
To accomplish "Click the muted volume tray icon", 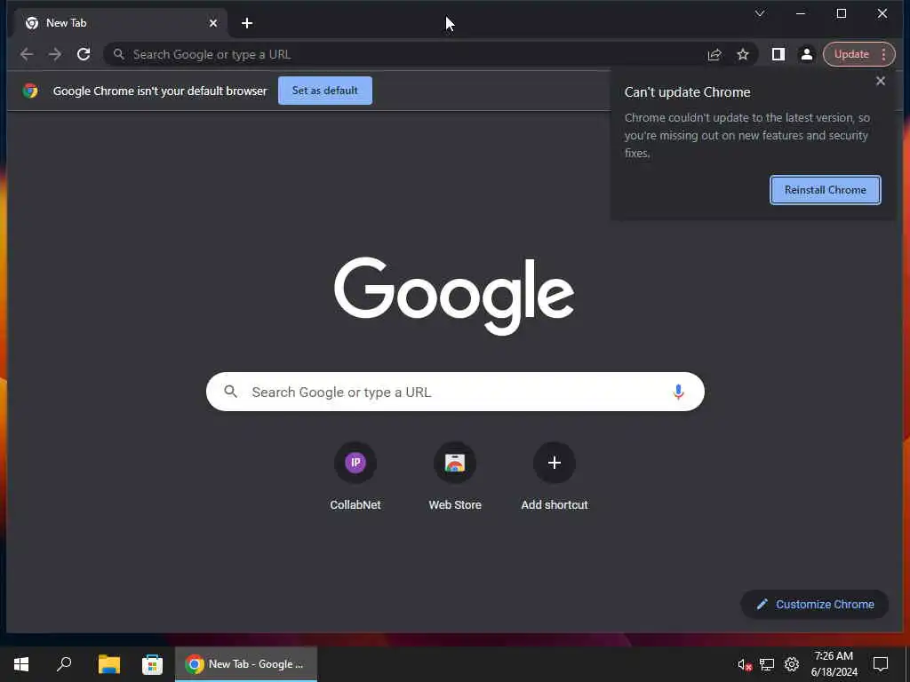I will pos(745,664).
